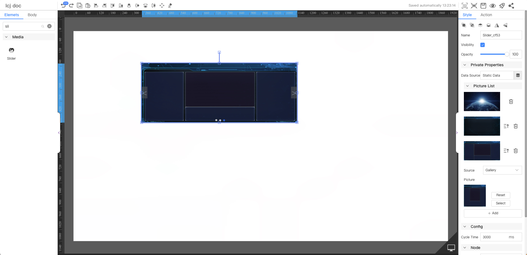Screen dimensions: 527x255
Task: Click the Select picture button
Action: coord(501,203)
